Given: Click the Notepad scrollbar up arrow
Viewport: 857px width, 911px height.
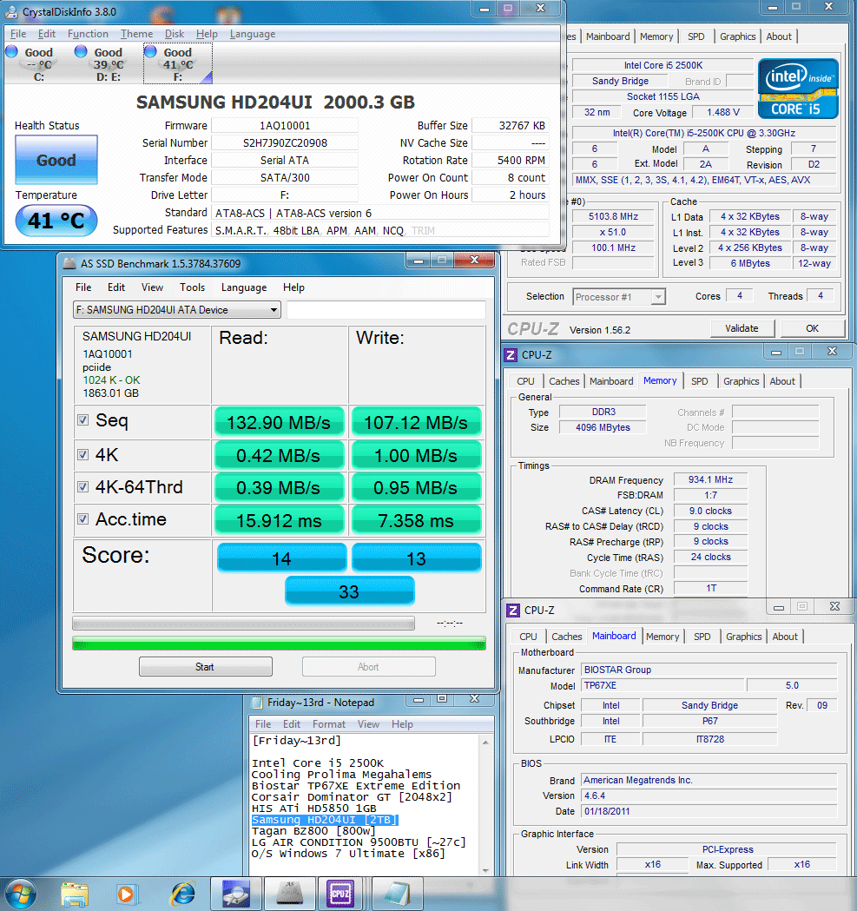Looking at the screenshot, I should (485, 743).
